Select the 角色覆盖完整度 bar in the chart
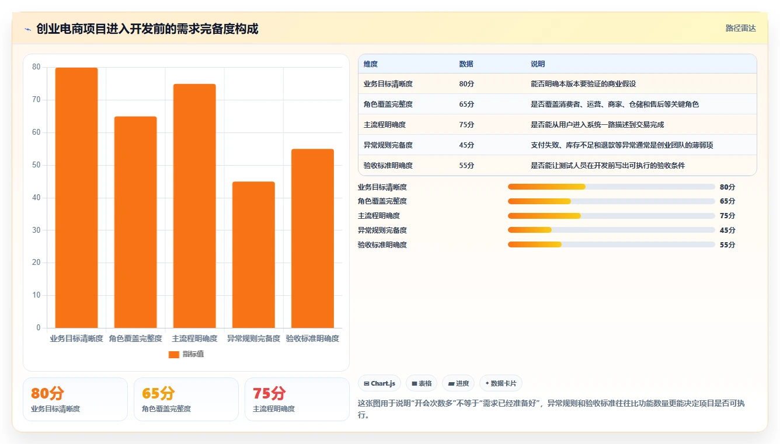The image size is (780, 444). point(135,222)
